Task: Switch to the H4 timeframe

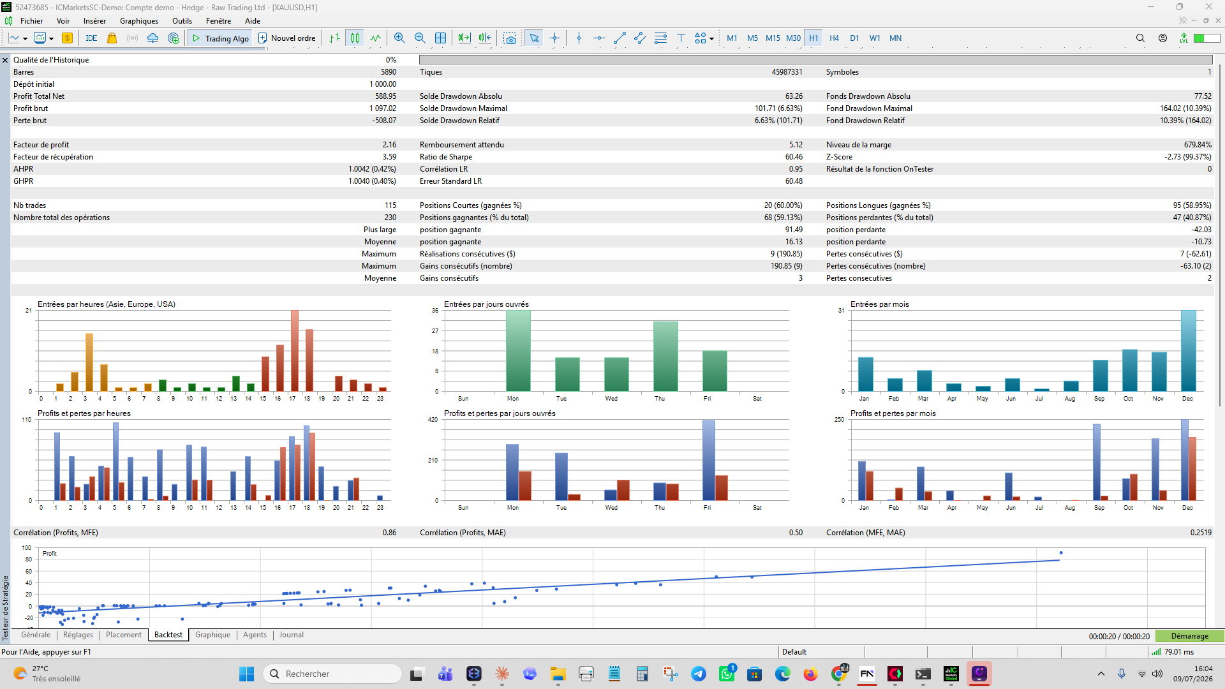Action: [x=834, y=38]
